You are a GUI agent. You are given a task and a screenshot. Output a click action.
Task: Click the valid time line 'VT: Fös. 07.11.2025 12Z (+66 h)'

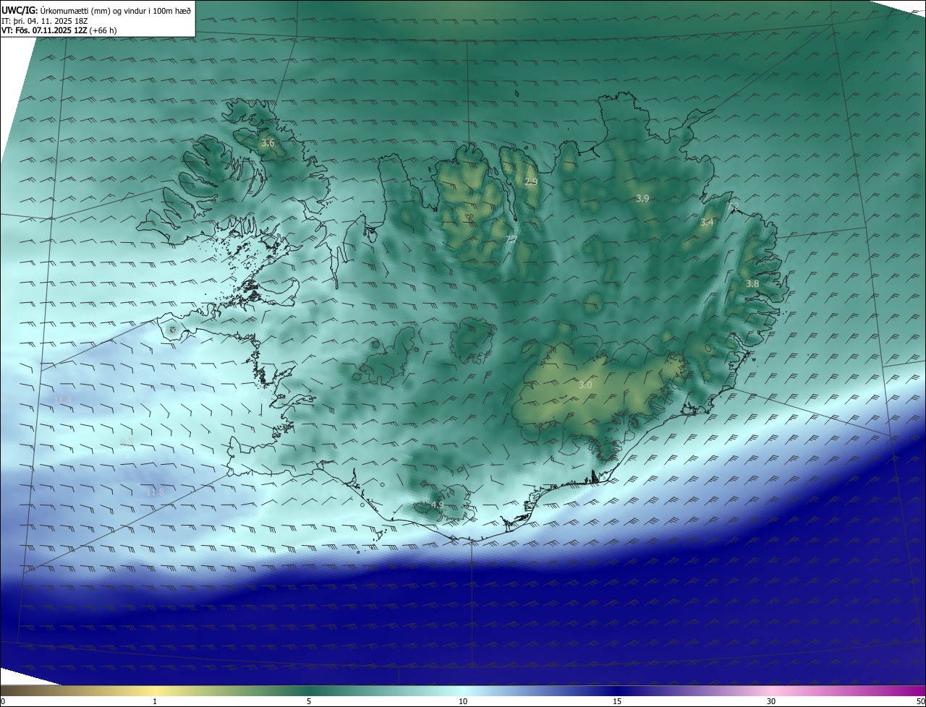point(59,30)
